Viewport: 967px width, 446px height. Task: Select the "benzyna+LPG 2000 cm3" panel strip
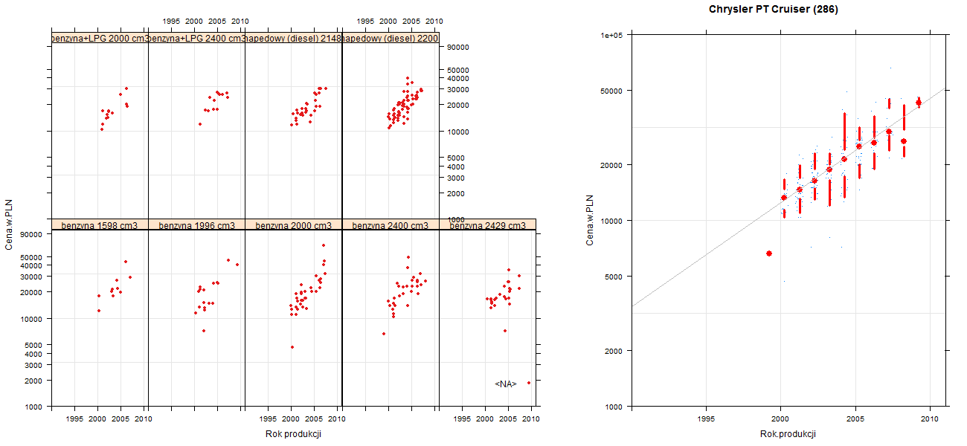[x=100, y=38]
